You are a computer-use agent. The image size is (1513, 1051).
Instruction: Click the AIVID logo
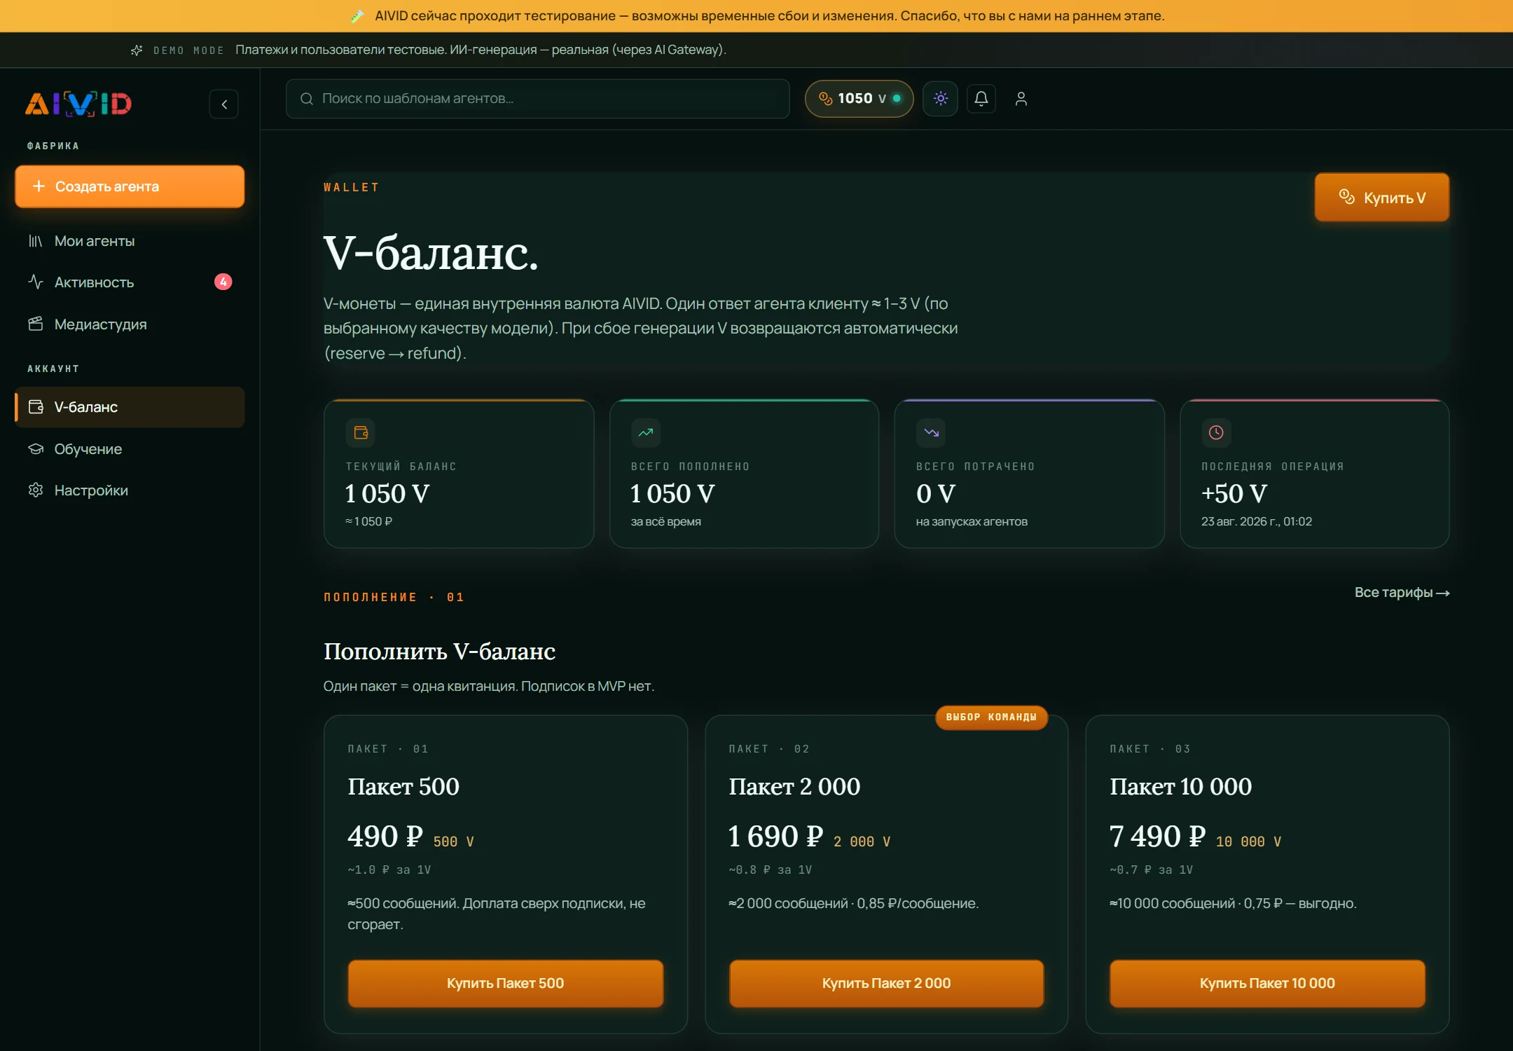point(78,104)
